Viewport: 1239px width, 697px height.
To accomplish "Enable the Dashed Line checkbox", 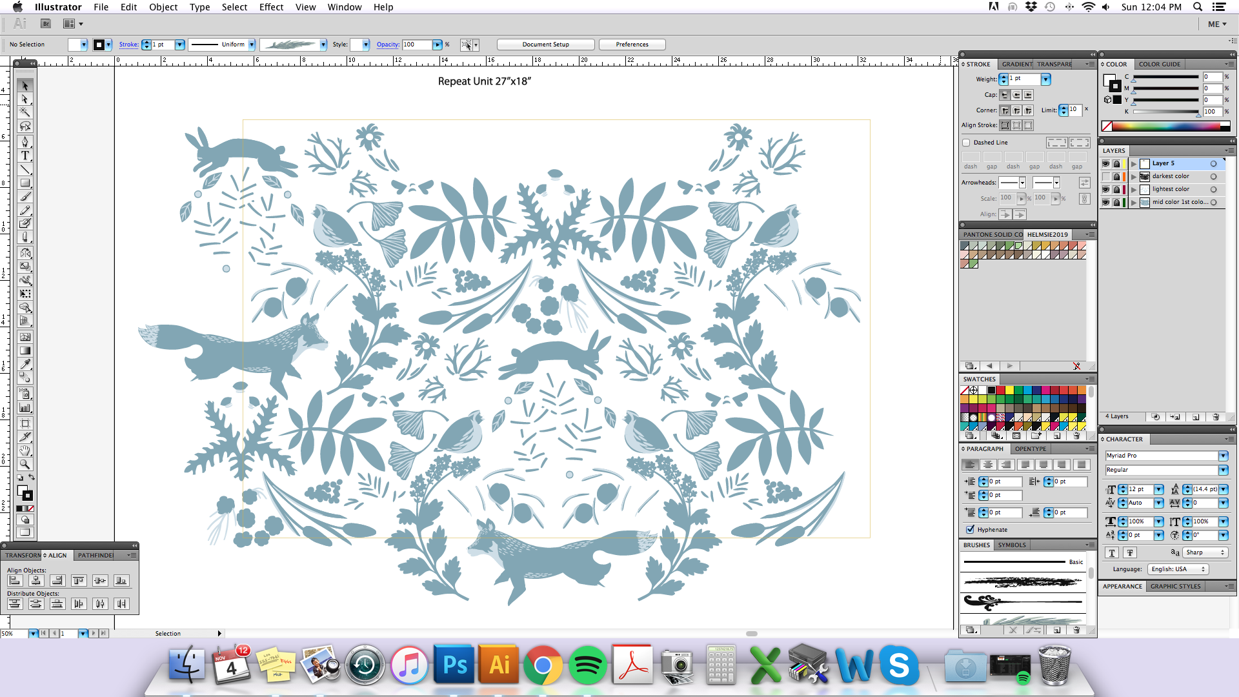I will click(966, 143).
